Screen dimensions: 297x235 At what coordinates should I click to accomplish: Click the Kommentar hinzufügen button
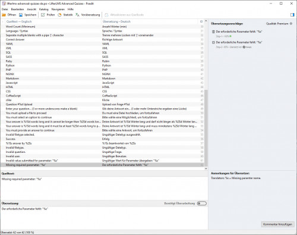[277, 224]
